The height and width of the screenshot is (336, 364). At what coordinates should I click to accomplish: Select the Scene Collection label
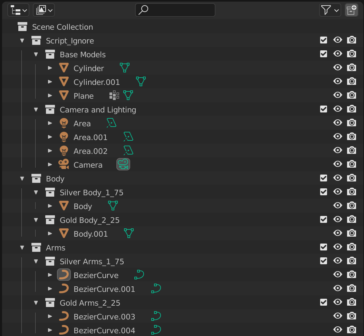point(63,27)
